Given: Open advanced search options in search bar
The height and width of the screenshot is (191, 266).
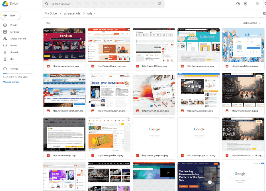Looking at the screenshot, I should [x=160, y=4].
